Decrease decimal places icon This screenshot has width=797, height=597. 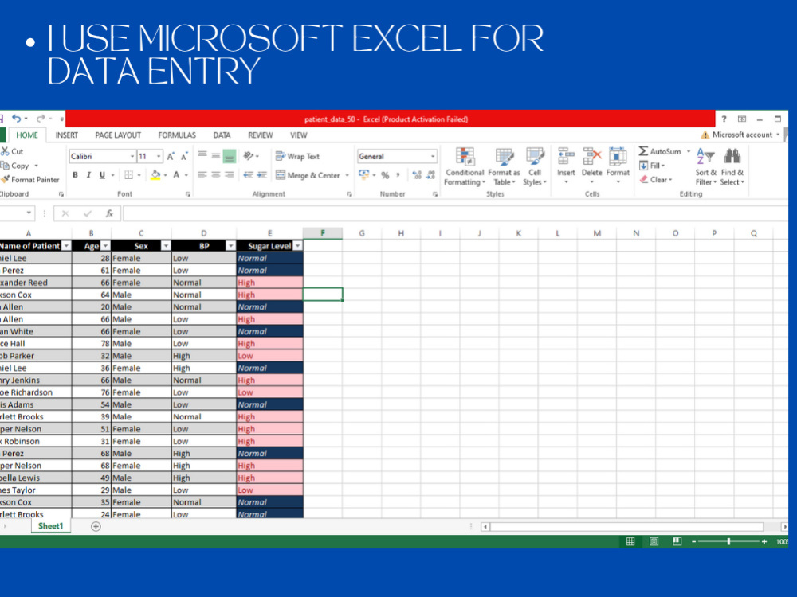pyautogui.click(x=430, y=175)
